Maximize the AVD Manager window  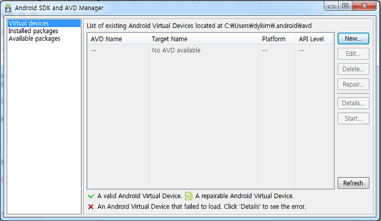[x=345, y=6]
